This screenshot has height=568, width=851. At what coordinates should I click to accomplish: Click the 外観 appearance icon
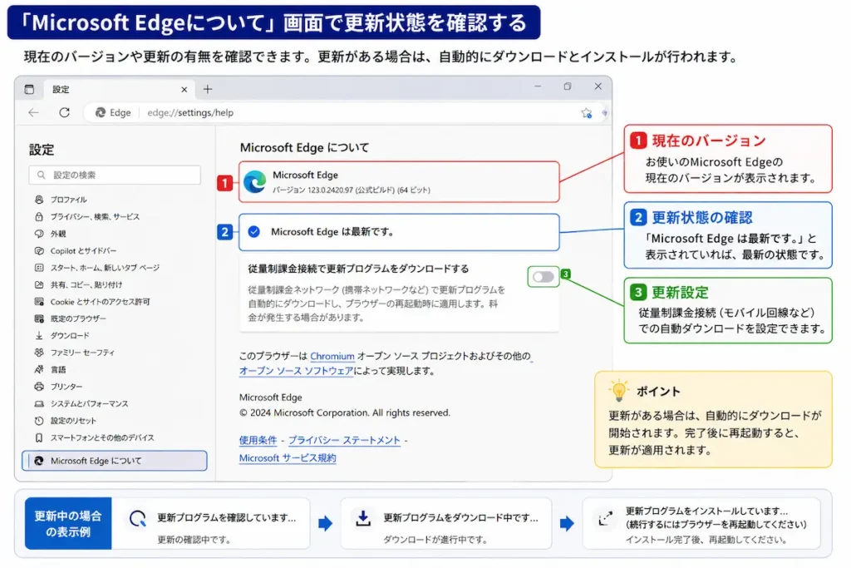click(39, 234)
